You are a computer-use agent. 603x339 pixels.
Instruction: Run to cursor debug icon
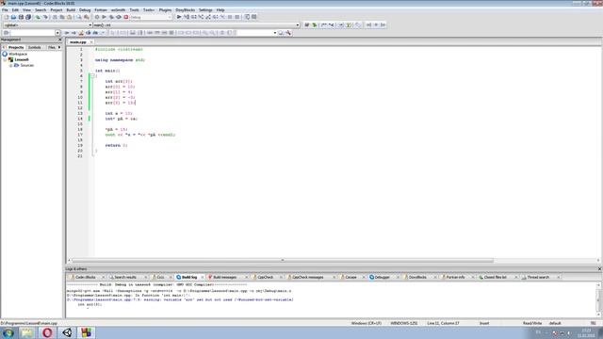[x=187, y=17]
